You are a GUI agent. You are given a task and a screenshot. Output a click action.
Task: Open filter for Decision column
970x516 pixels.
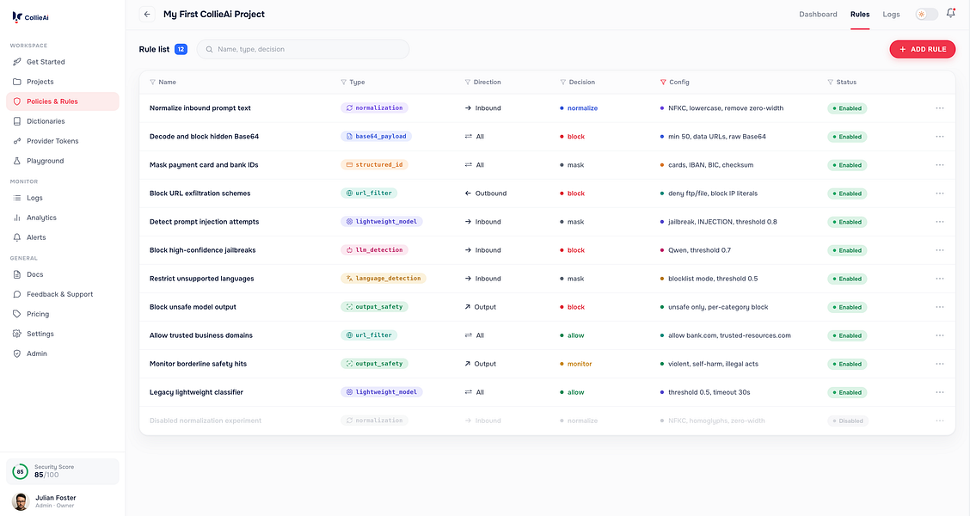coord(563,83)
